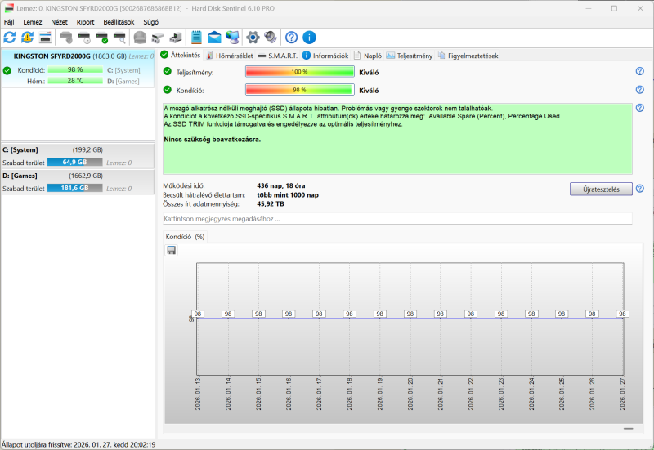
Task: Click the Nincs szükség beavatkozásra text
Action: pos(213,140)
